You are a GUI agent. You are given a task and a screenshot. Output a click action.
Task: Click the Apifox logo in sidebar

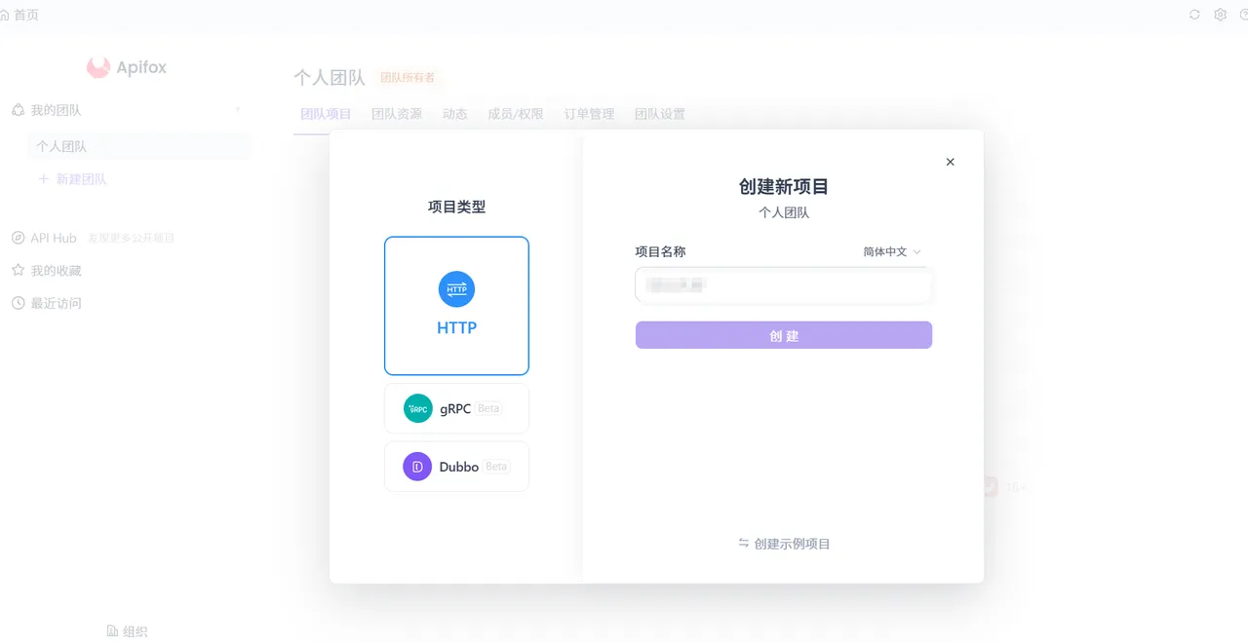click(x=127, y=67)
